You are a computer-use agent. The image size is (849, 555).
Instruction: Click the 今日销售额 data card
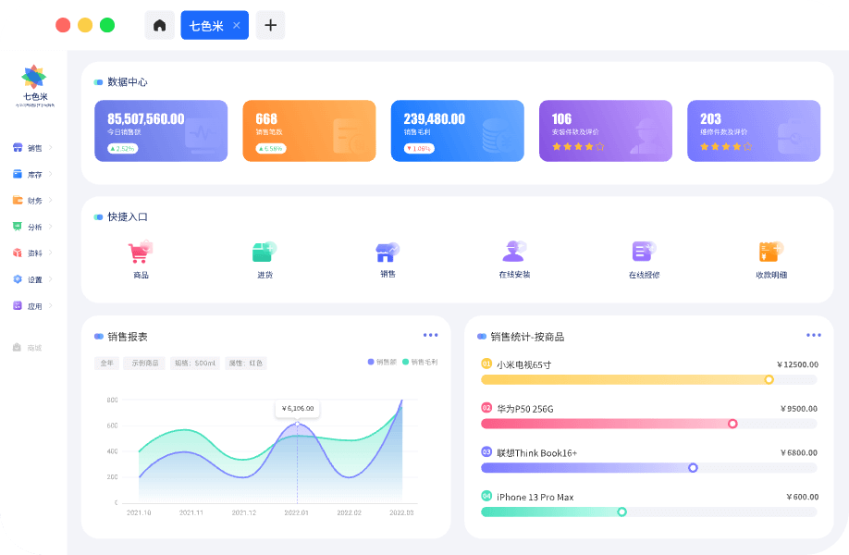[161, 130]
